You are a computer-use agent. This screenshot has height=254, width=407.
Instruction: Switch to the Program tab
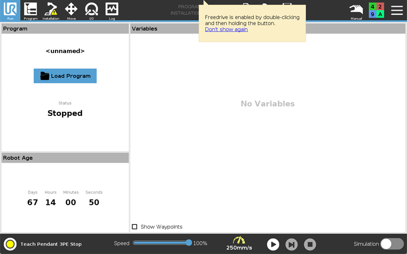[x=31, y=10]
